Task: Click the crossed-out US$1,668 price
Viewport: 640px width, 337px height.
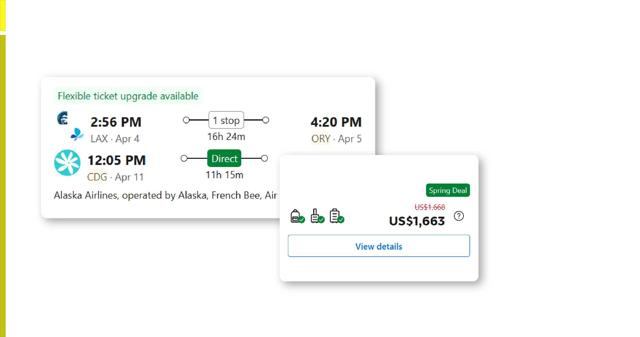Action: [430, 207]
